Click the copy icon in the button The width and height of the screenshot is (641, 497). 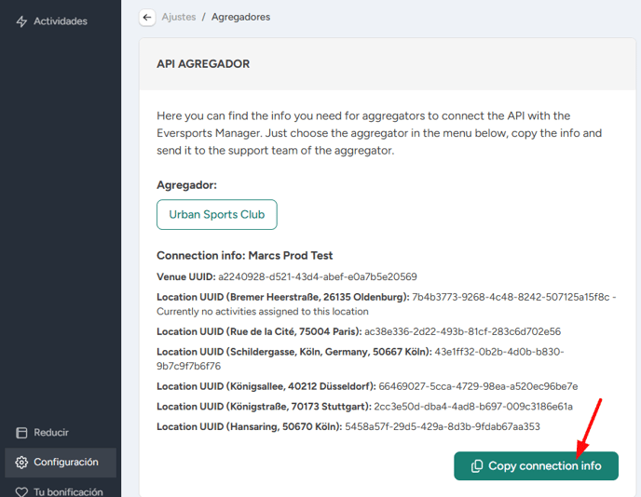[477, 466]
